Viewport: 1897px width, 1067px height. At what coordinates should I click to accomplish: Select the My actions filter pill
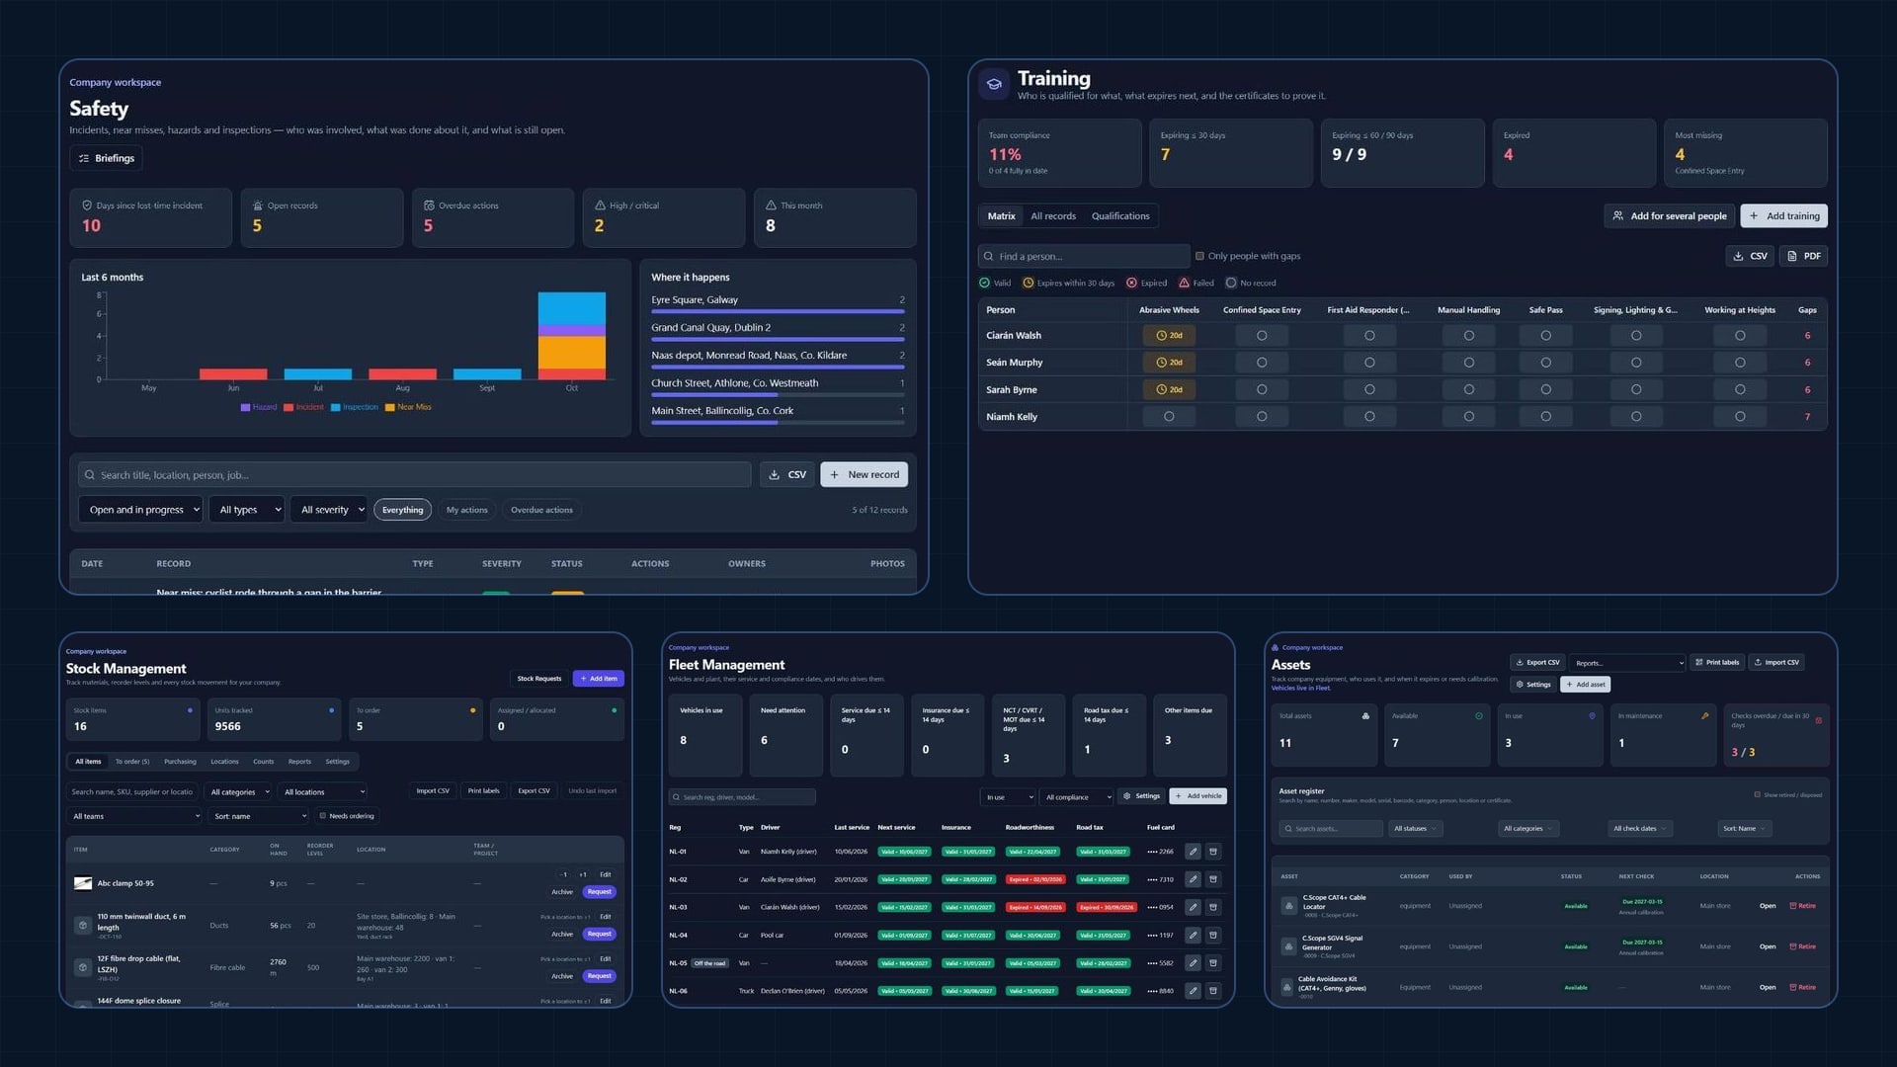tap(466, 510)
